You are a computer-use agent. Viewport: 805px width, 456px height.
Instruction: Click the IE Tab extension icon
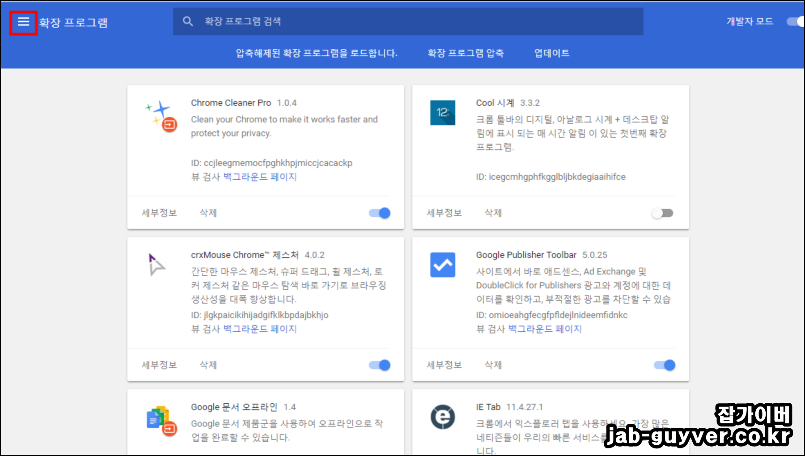point(443,417)
